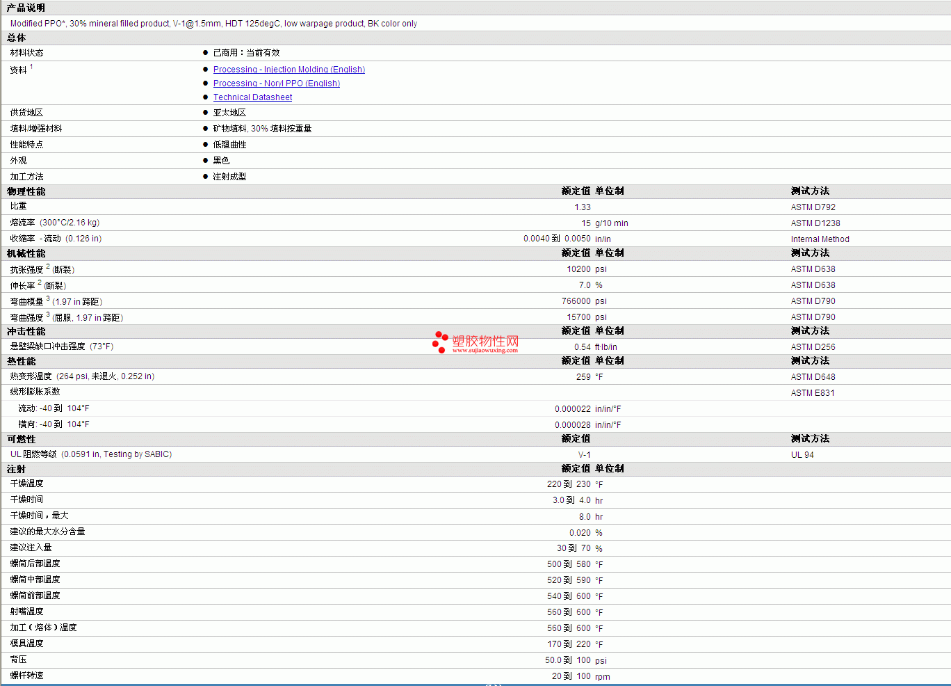Screen dimensions: 951x686
Task: Select Izod impact value 0.54
Action: coord(583,347)
